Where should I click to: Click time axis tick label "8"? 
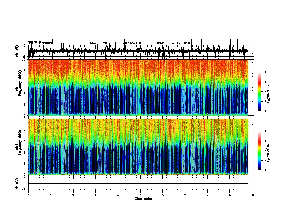pos(207,195)
